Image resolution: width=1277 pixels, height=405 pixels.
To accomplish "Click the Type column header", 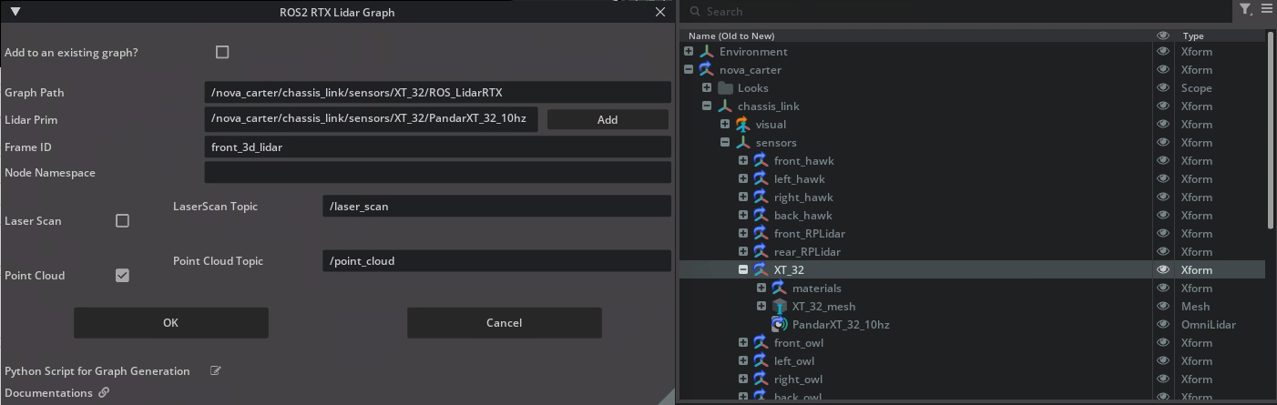I will pos(1193,35).
